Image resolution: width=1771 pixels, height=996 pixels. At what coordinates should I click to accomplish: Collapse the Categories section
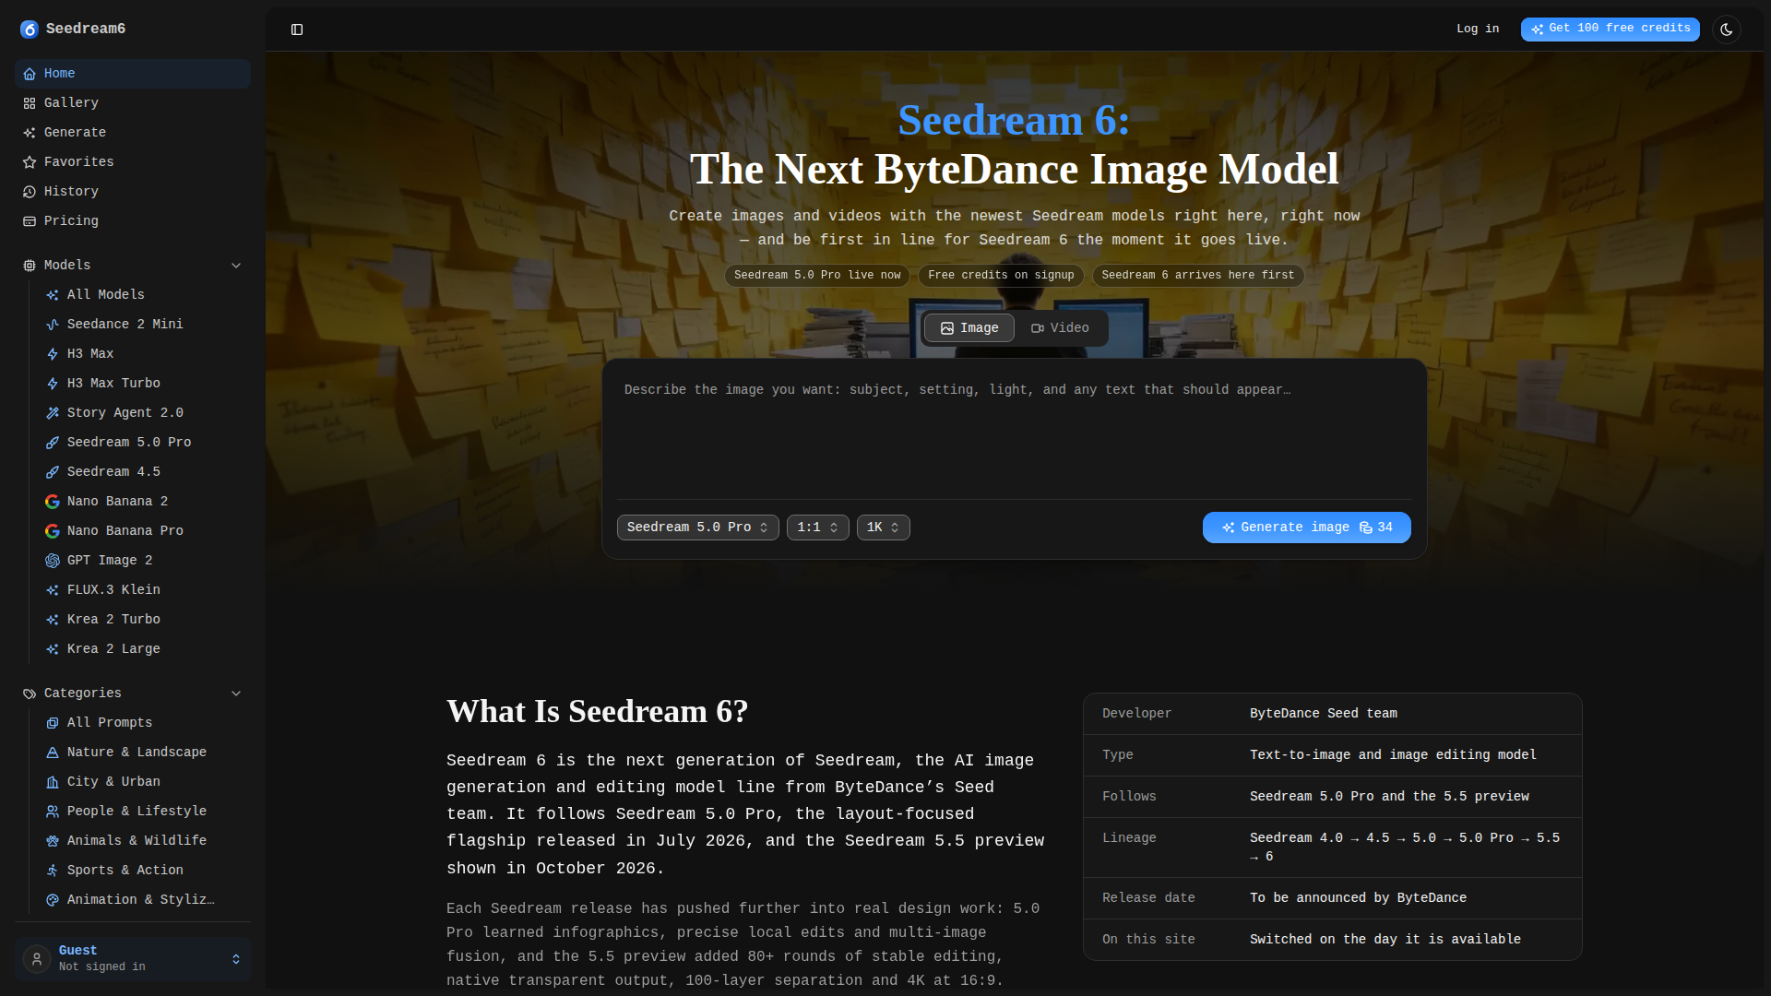click(133, 694)
